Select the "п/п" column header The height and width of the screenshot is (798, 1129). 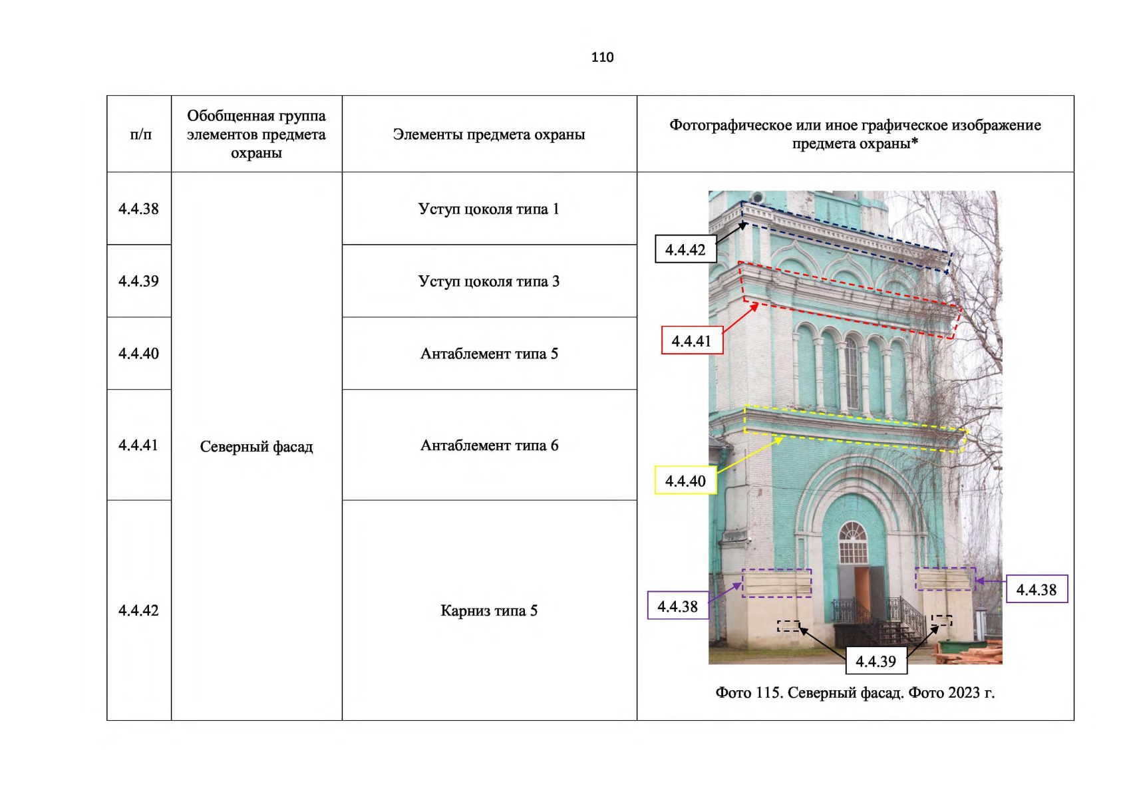coord(140,134)
